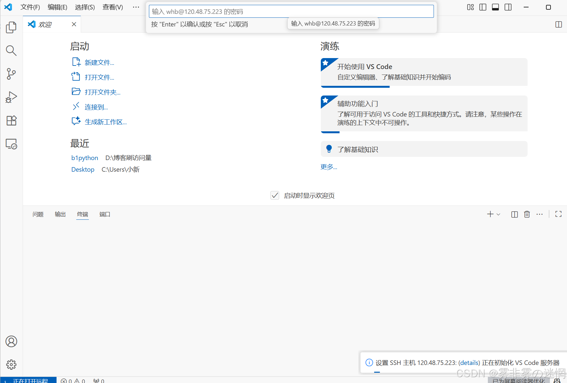Switch to the 输出 panel tab
The image size is (567, 383).
[60, 214]
